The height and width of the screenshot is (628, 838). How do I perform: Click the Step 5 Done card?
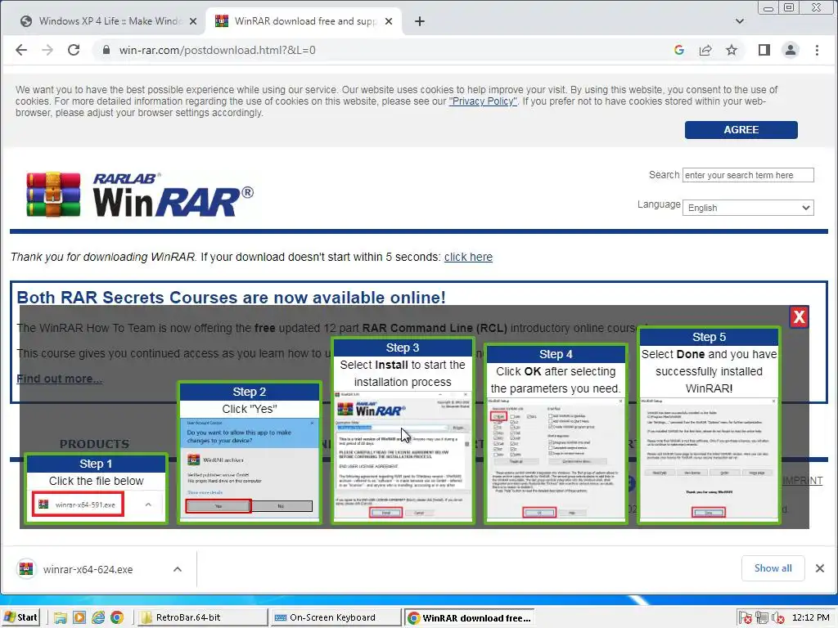(x=710, y=425)
